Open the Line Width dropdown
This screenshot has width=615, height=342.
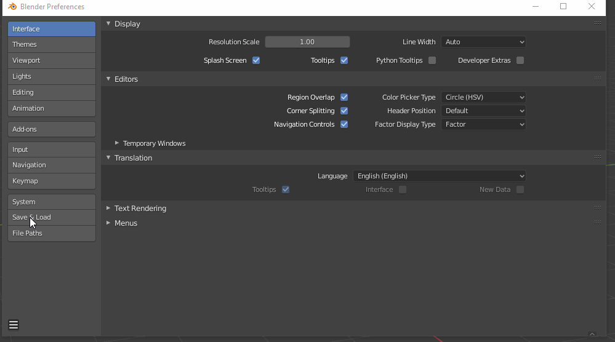[483, 42]
